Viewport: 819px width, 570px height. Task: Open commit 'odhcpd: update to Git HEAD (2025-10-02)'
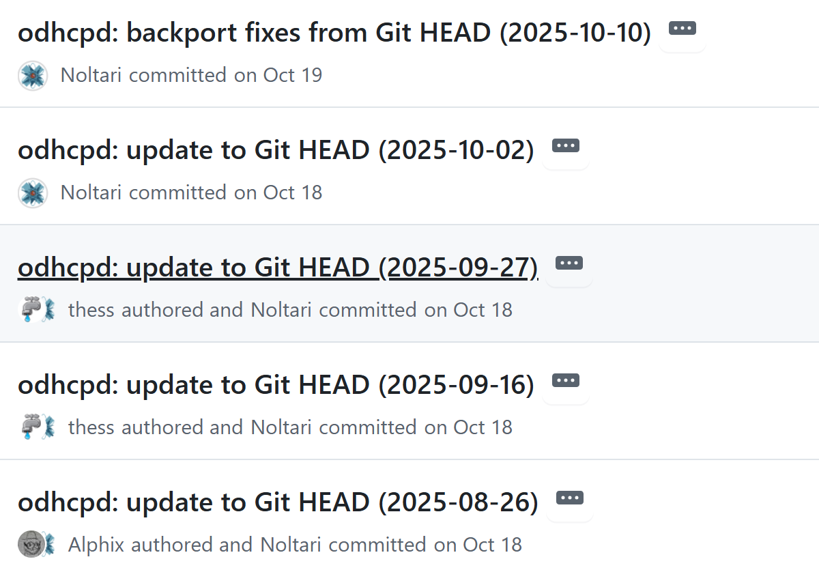click(275, 149)
